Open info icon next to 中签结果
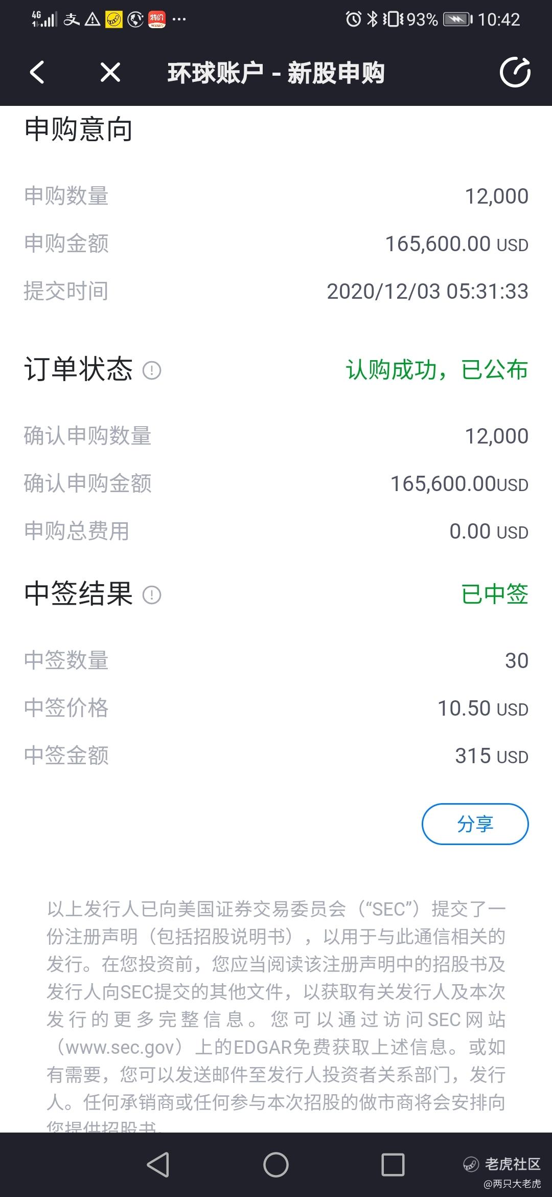Viewport: 552px width, 1197px height. tap(152, 594)
